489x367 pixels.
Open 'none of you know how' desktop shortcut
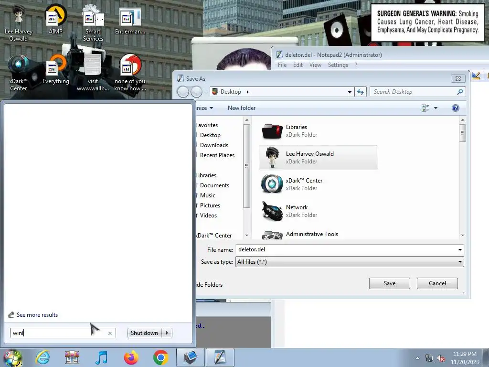(130, 73)
